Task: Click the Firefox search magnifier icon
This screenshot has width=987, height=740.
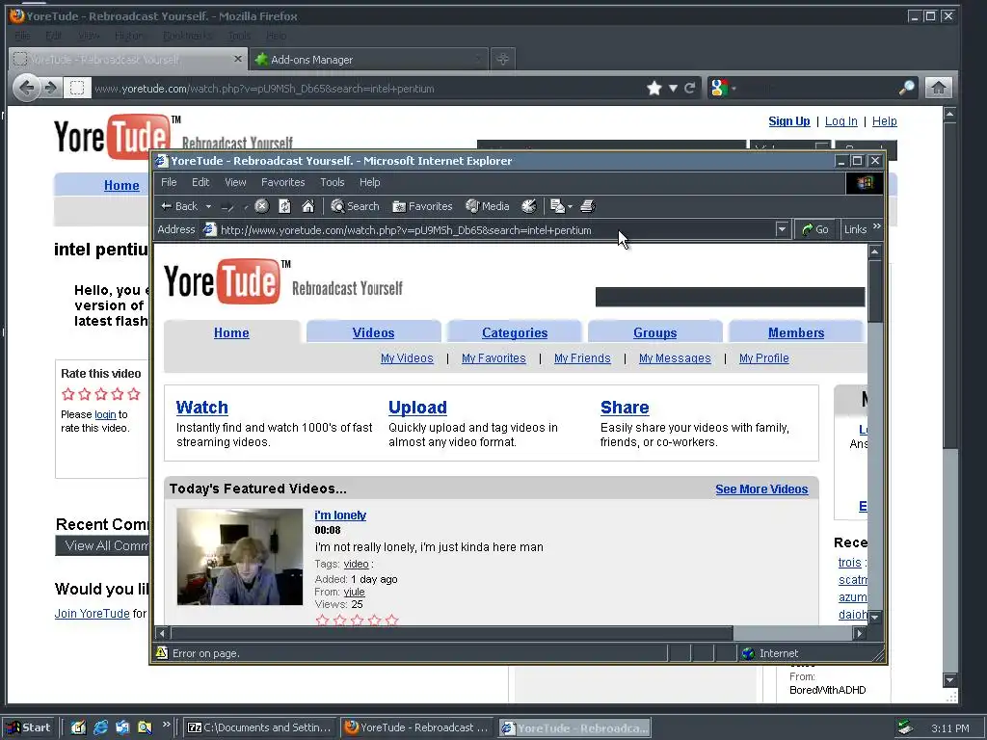Action: point(906,88)
